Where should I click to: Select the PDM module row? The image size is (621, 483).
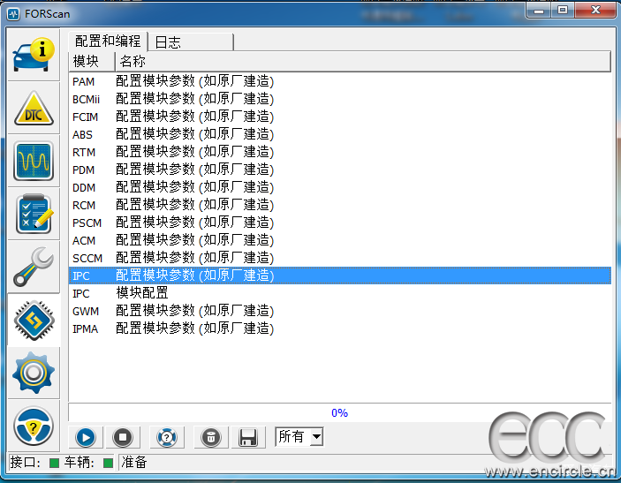coord(340,170)
